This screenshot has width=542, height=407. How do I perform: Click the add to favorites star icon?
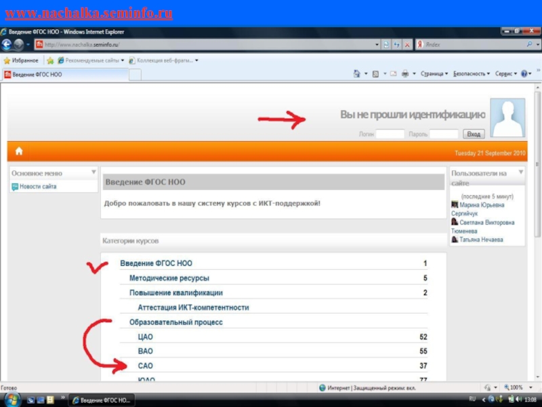[50, 60]
